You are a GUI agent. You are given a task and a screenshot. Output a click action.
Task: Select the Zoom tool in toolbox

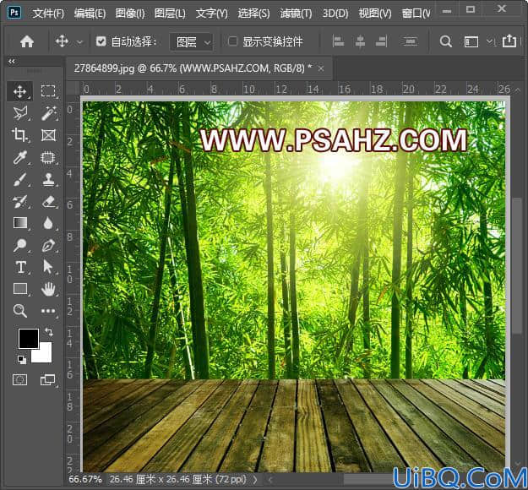point(20,311)
